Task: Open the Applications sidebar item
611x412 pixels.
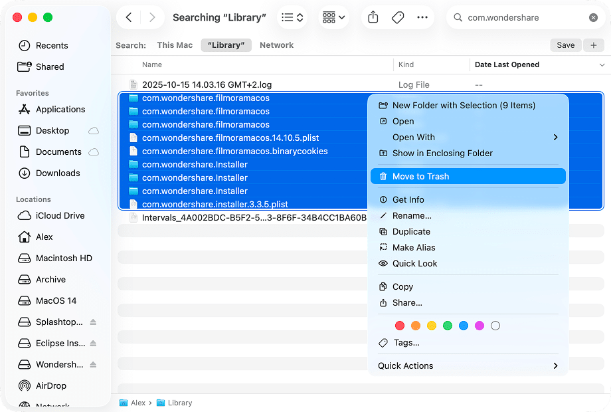Action: [x=61, y=109]
